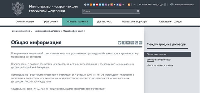200x93 pixels.
Task: Switch language to FR
Action: point(149,5)
